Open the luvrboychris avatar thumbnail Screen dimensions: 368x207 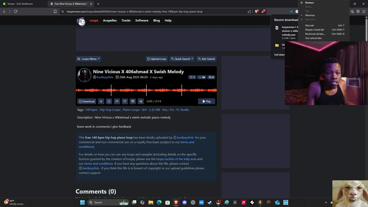(85, 75)
